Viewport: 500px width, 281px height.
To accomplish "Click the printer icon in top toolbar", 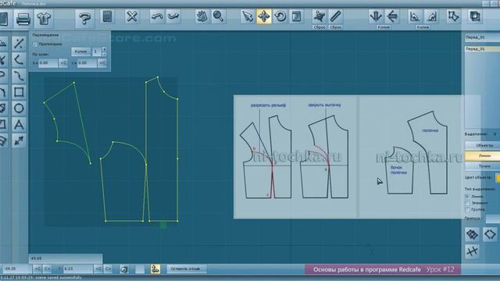I will [23, 18].
